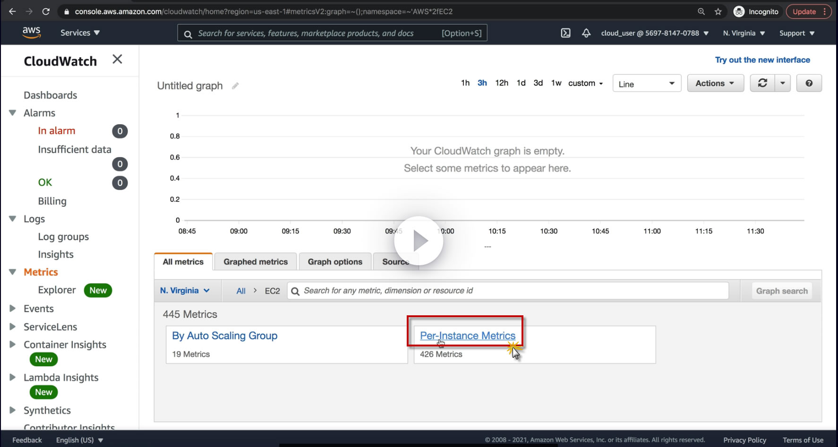Set time range to 1h
The image size is (838, 447).
[x=465, y=83]
